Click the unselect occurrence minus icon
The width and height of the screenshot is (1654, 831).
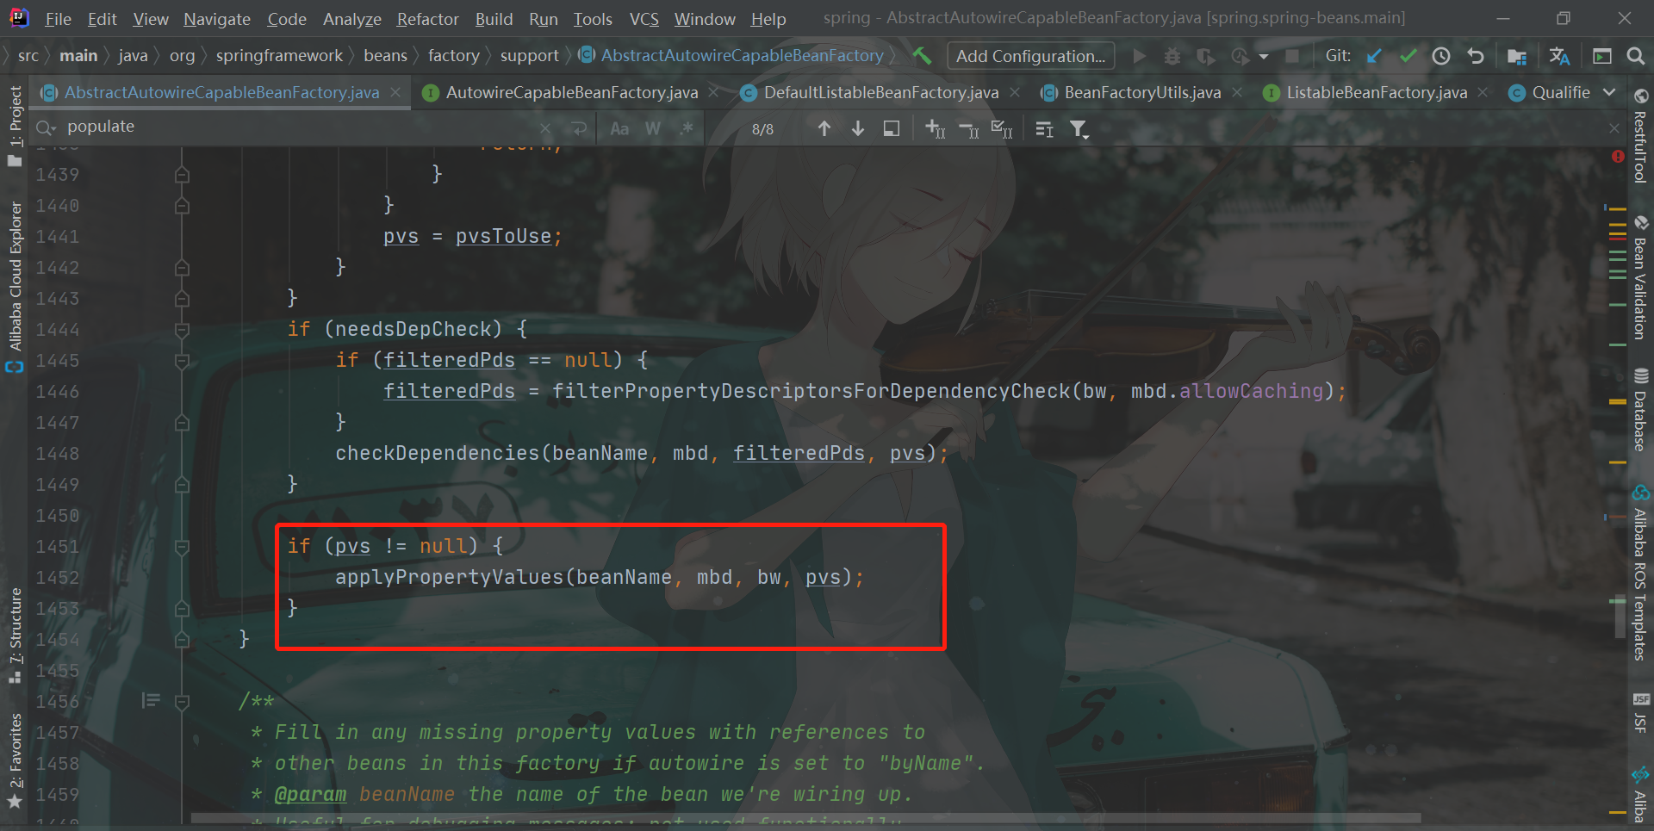click(969, 129)
